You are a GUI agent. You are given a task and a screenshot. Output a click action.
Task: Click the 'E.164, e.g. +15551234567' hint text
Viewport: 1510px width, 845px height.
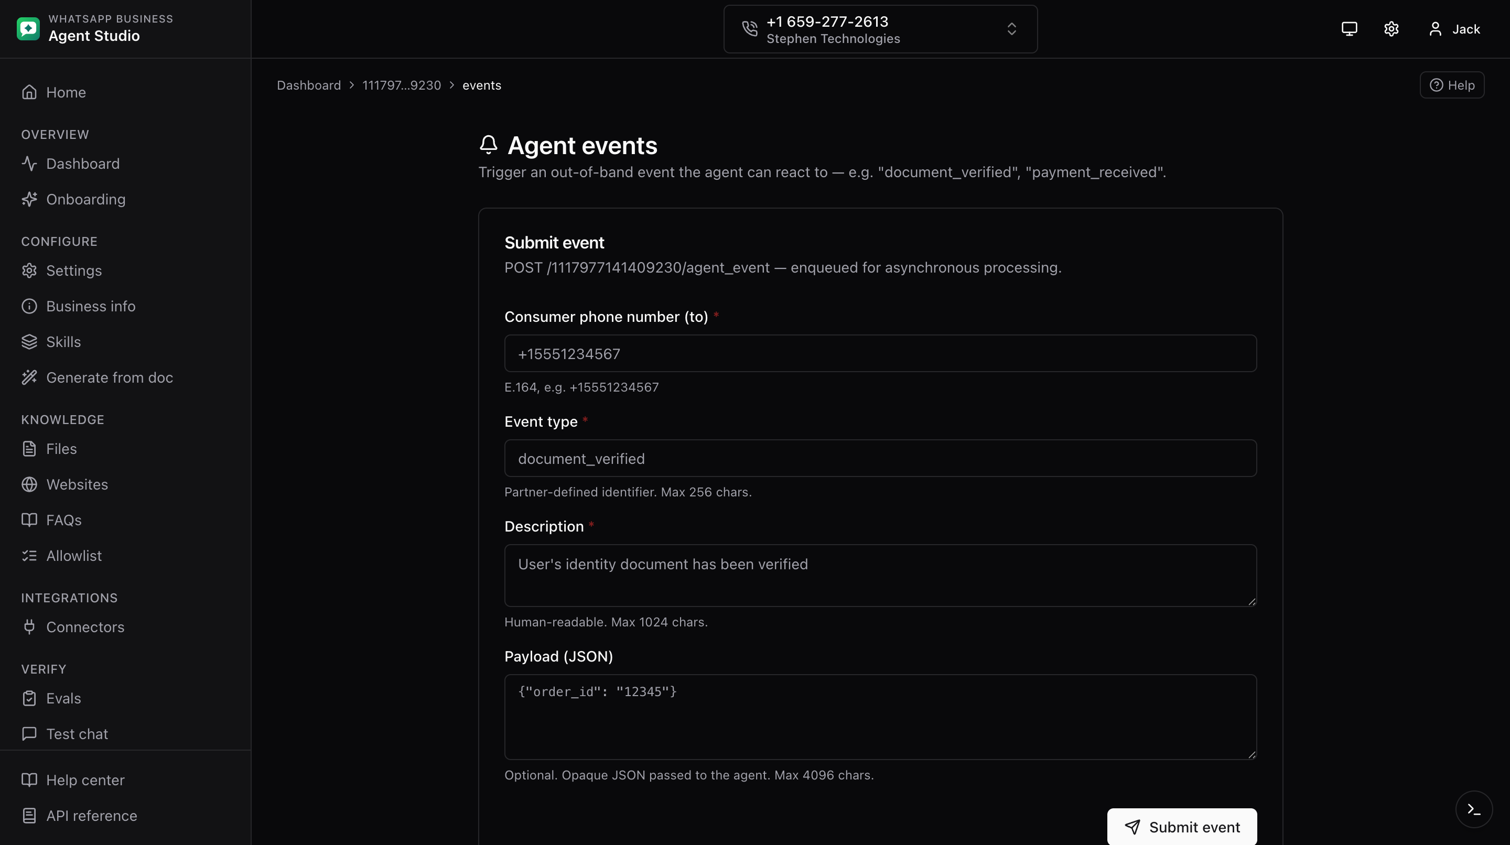click(x=581, y=387)
